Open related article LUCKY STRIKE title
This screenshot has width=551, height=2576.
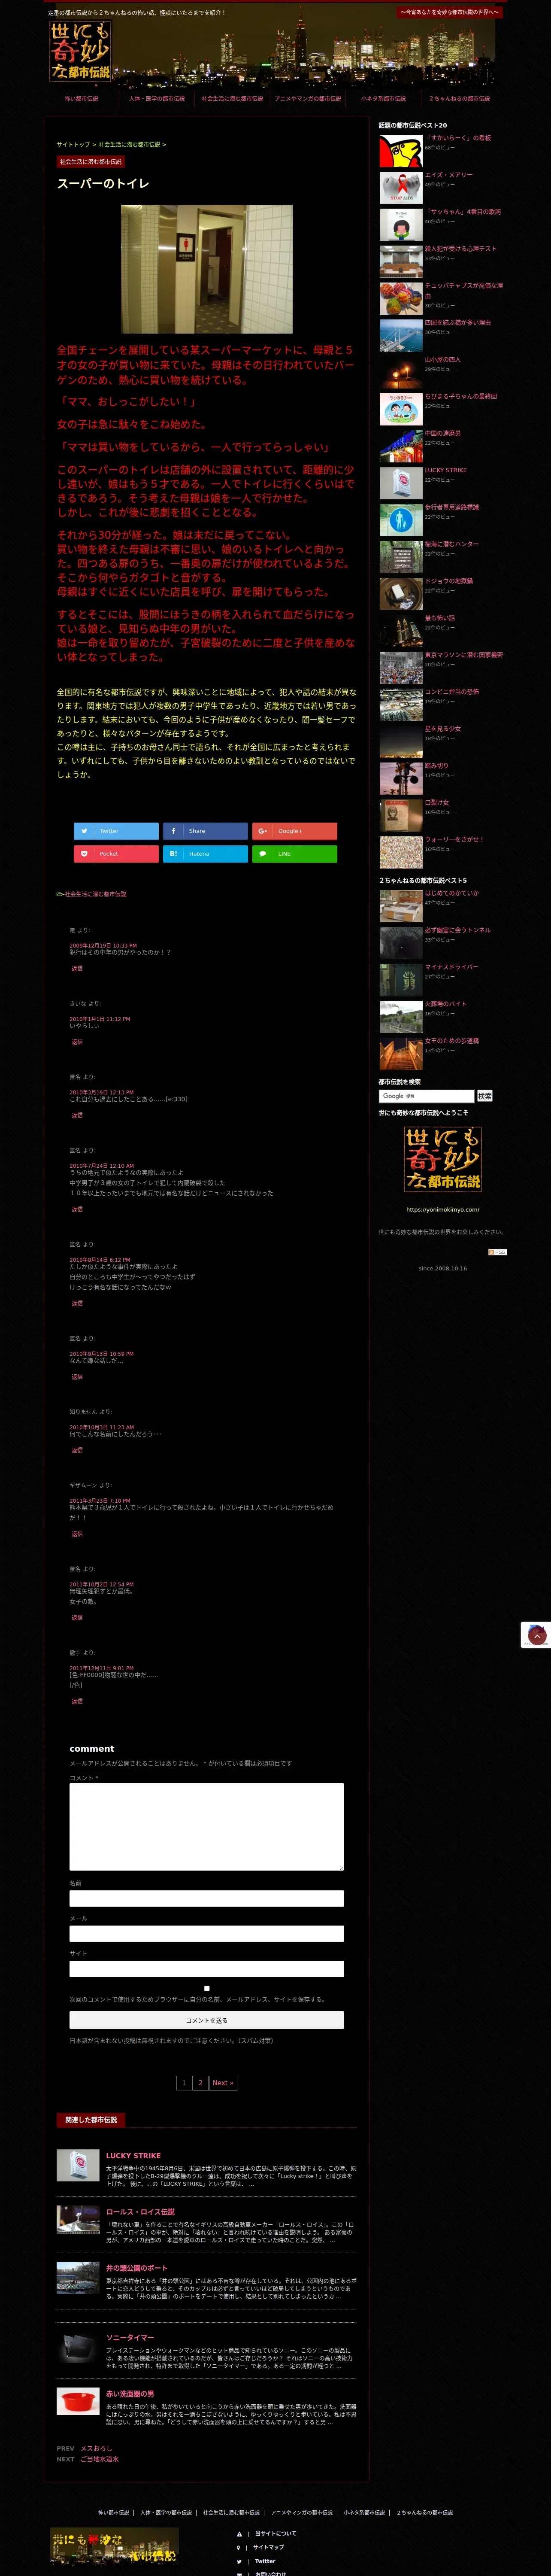point(133,2156)
